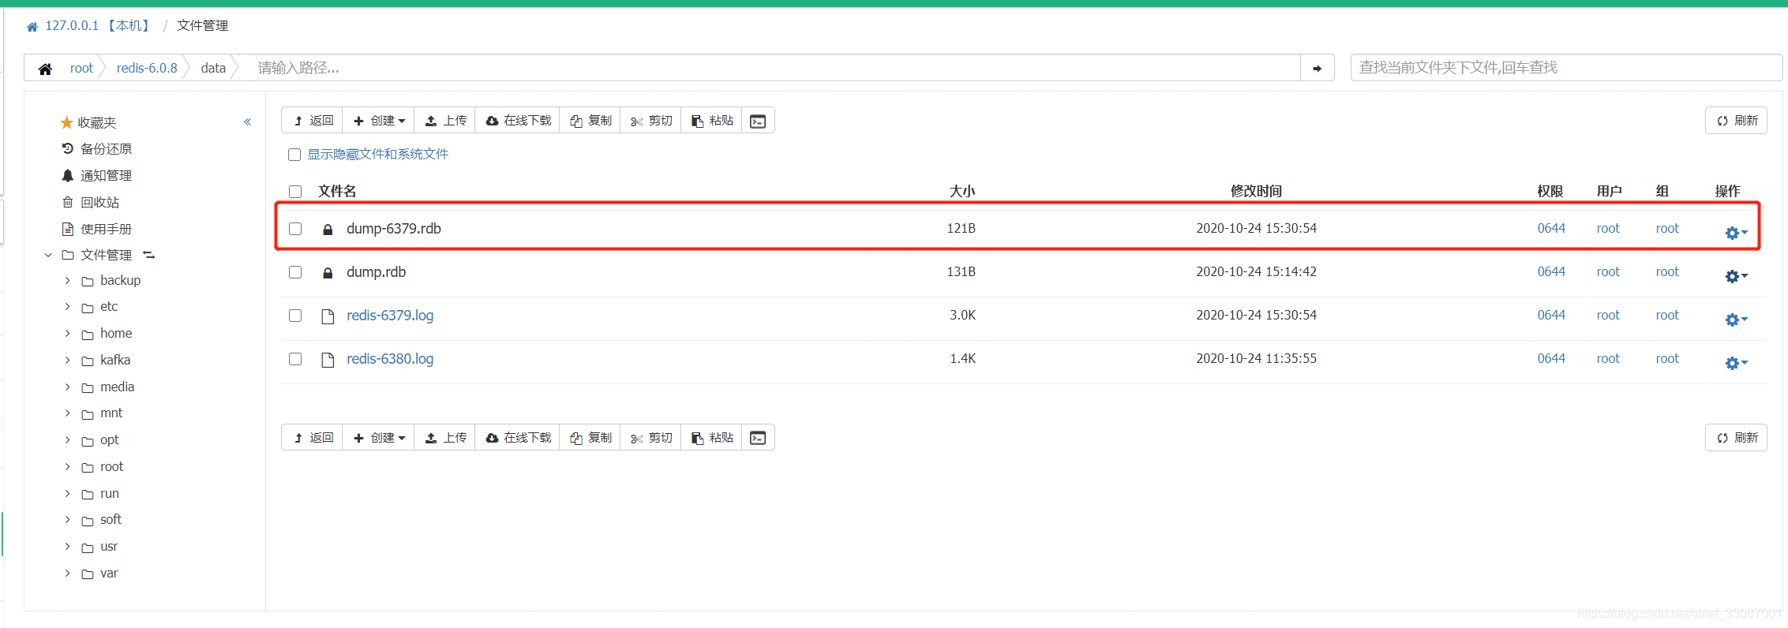Check the redis-6379.log row checkbox
1788x628 pixels.
295,316
